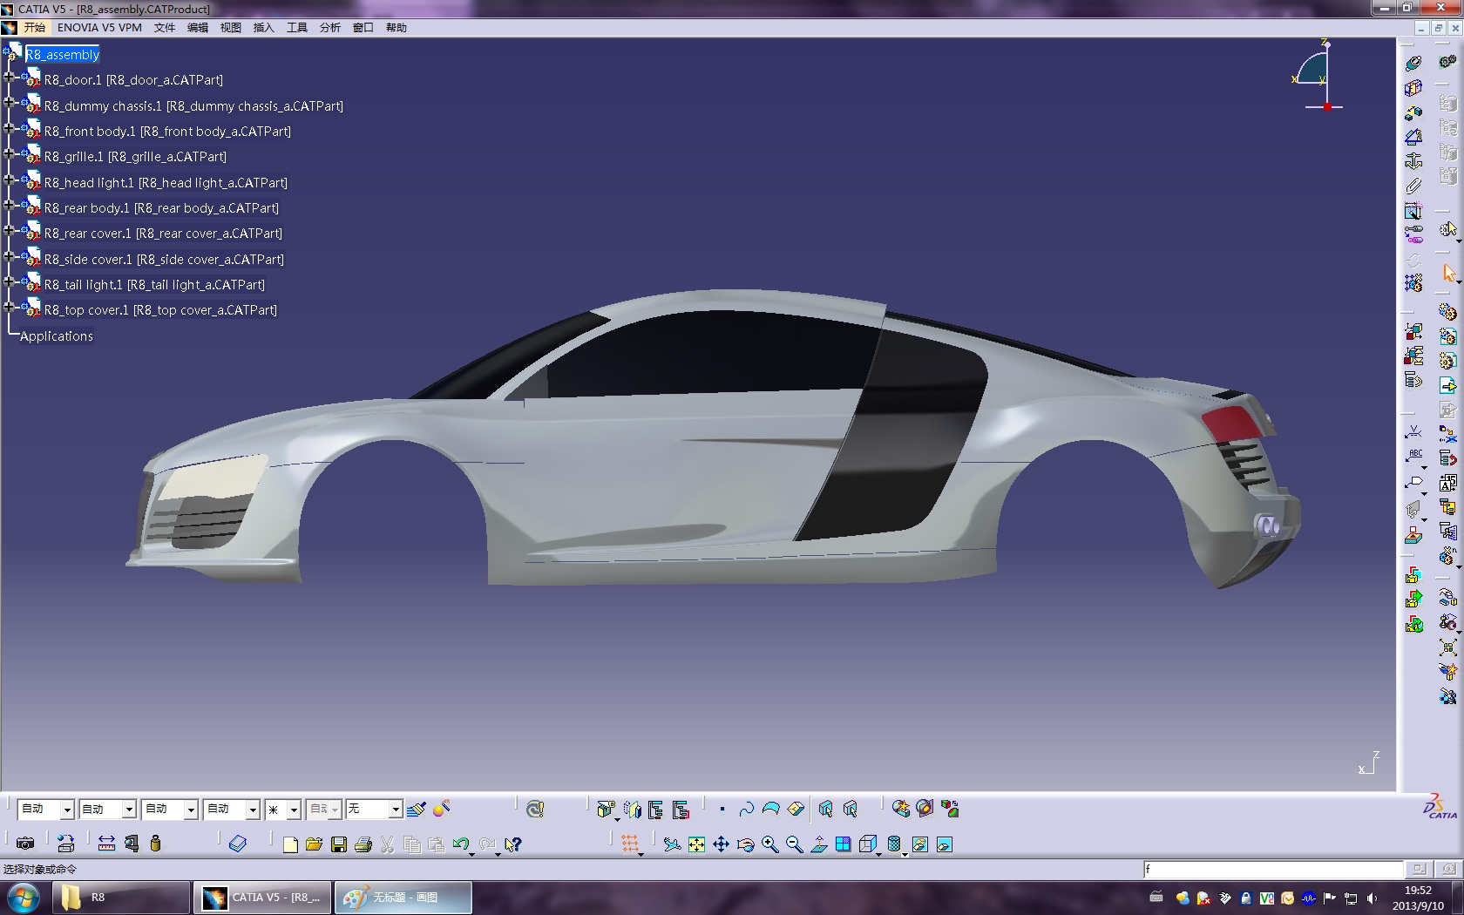
Task: Open the Catalog Browser book icon
Action: pos(238,844)
